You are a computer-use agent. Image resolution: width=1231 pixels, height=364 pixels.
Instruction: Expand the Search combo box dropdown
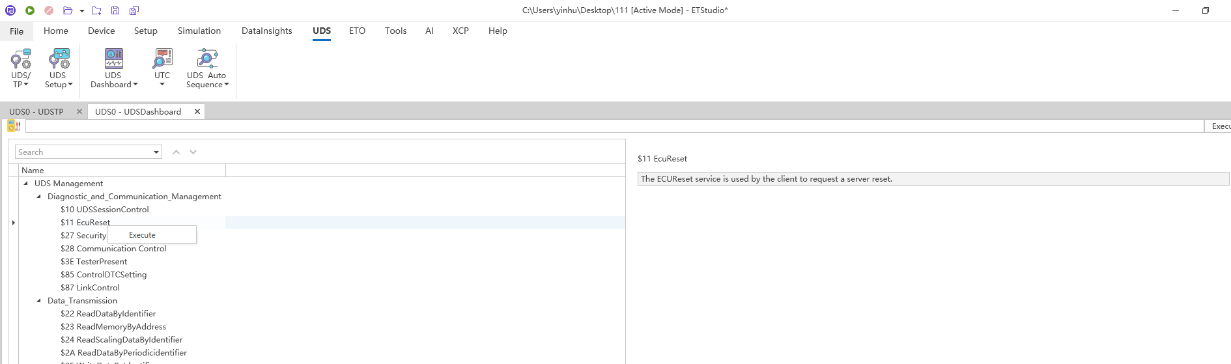pyautogui.click(x=156, y=152)
